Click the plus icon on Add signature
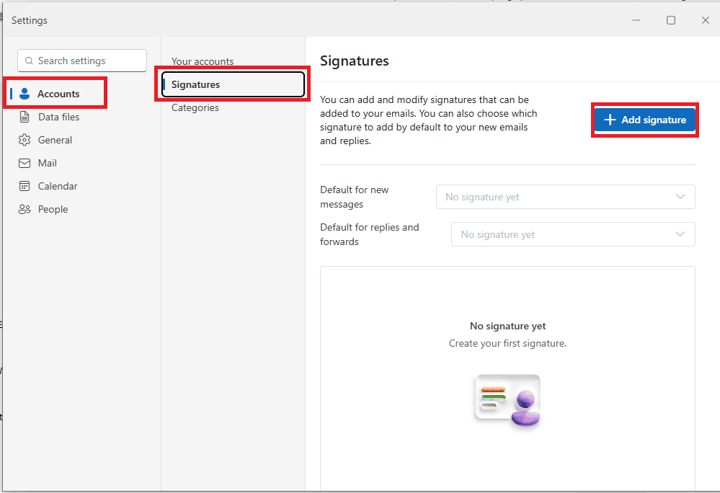Screen dimensions: 720x493 pos(610,120)
